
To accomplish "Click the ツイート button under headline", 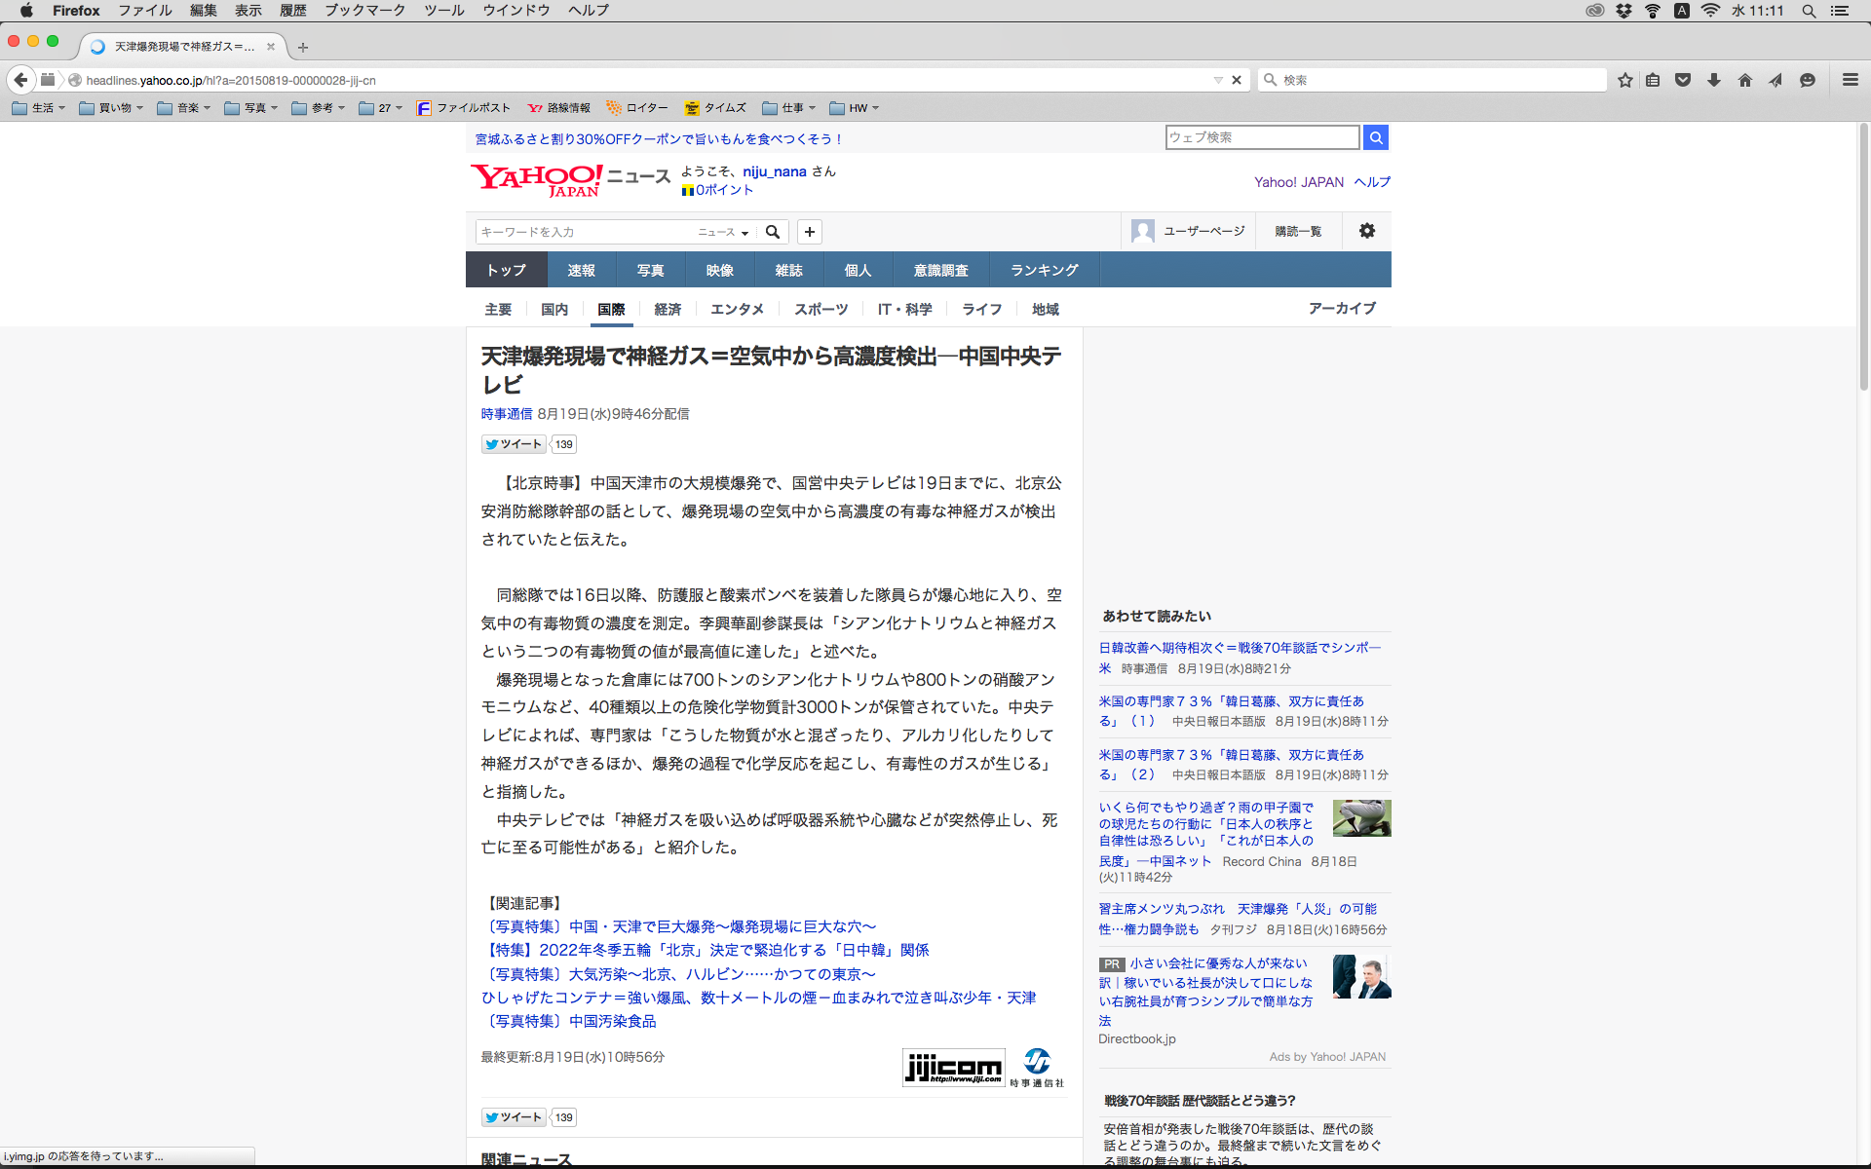I will point(513,444).
